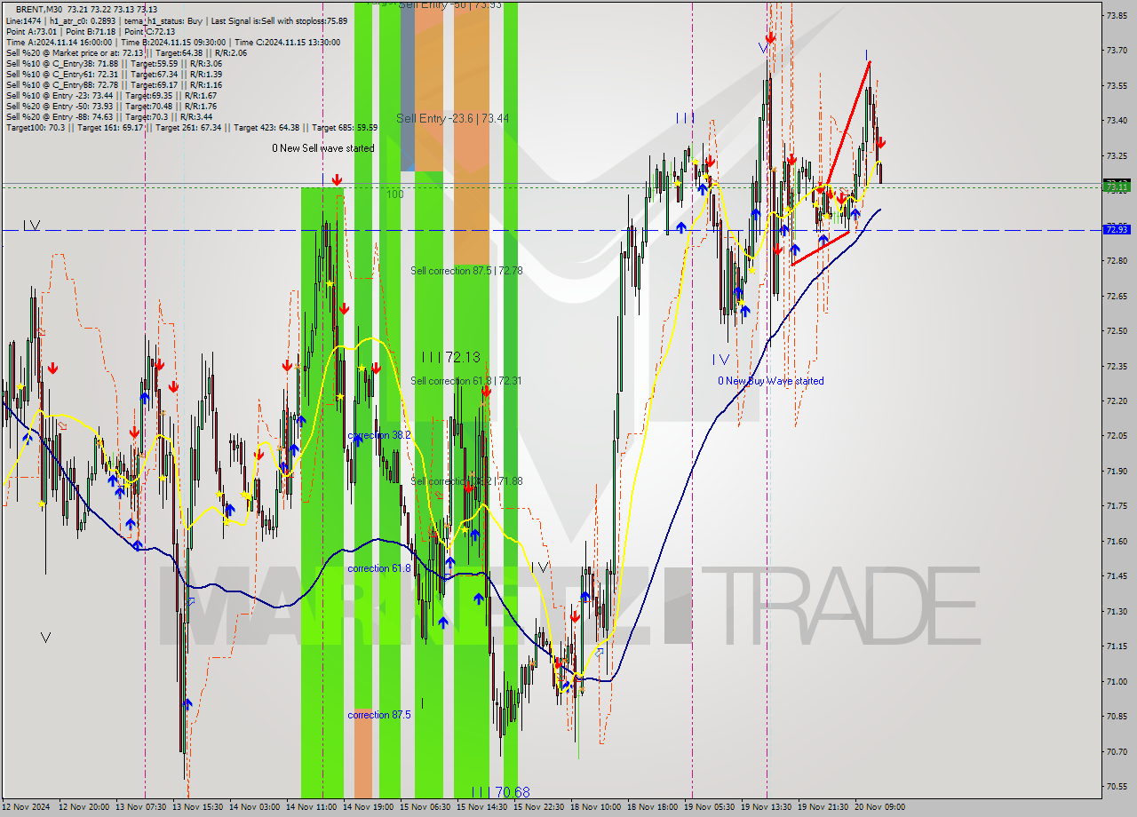Click the '19 Nov 13:30' time axis label

[x=766, y=807]
